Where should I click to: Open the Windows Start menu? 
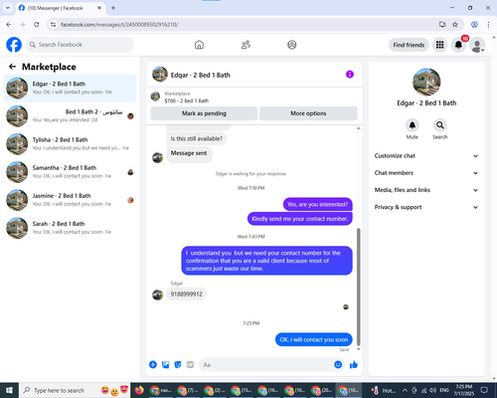[9, 390]
